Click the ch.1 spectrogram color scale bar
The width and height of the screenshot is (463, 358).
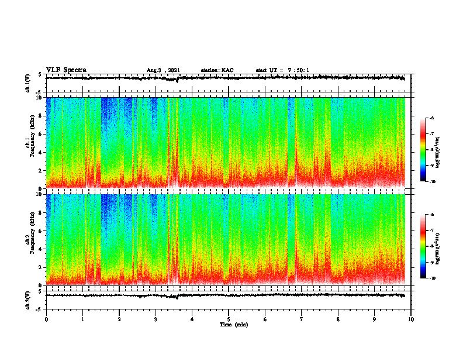click(423, 150)
